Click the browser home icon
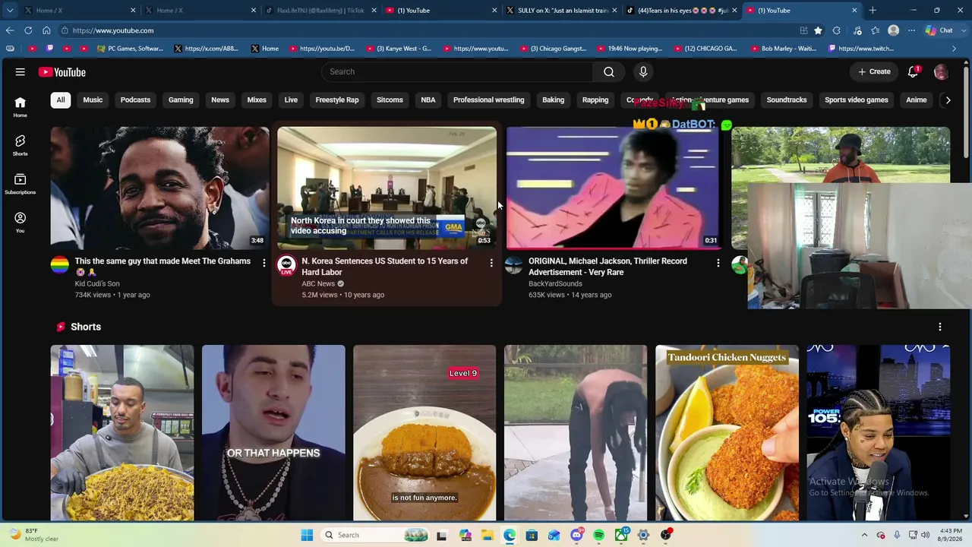972x547 pixels. [46, 30]
